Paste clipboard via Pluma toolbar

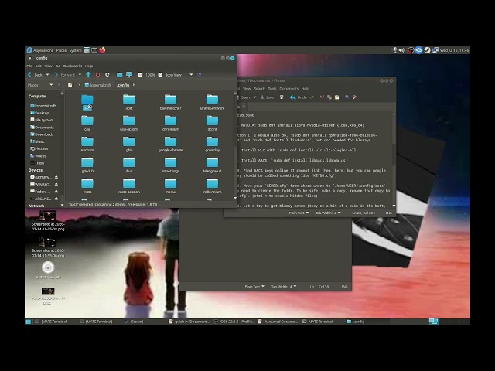(337, 97)
